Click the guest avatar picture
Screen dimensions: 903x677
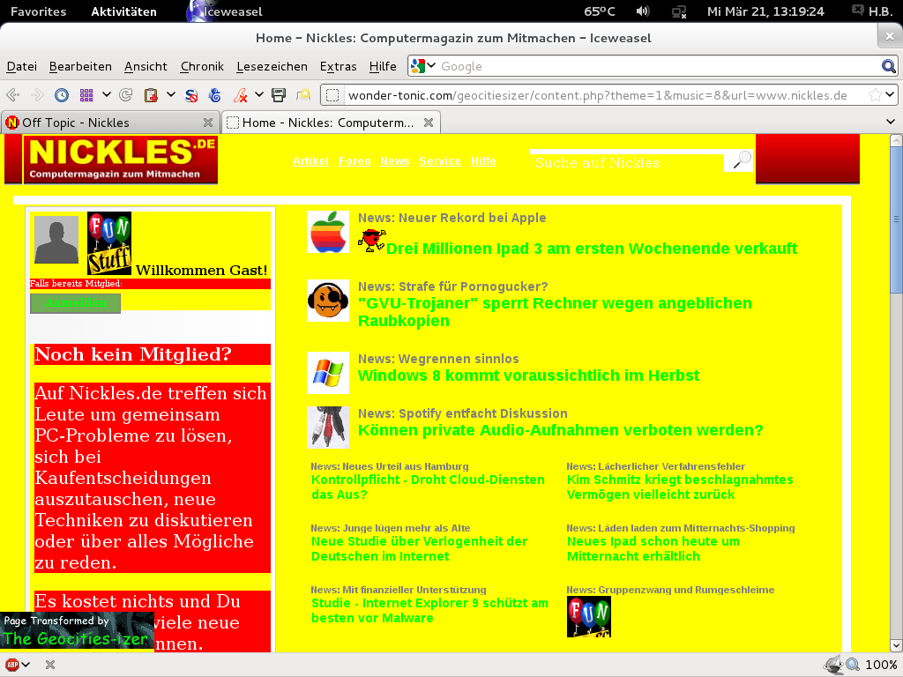tap(56, 240)
